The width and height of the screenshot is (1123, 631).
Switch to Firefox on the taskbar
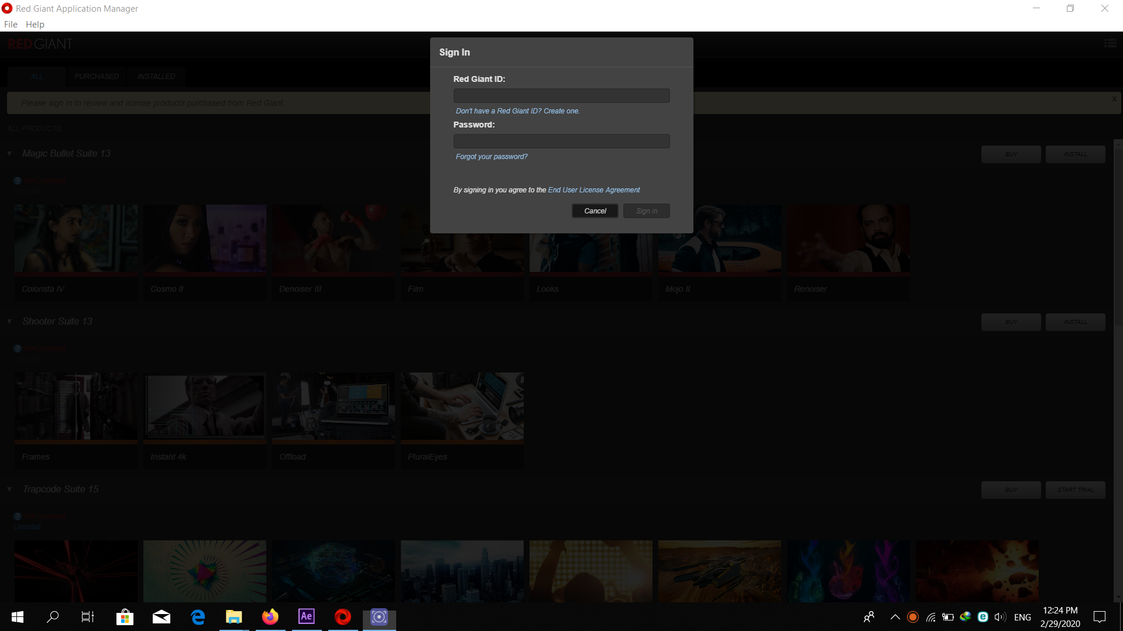coord(270,617)
